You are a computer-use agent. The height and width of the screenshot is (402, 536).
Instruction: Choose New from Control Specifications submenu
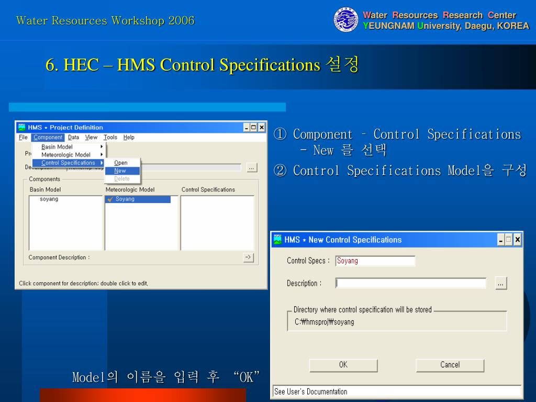[122, 171]
